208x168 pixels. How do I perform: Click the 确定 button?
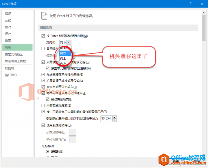[x=176, y=162]
